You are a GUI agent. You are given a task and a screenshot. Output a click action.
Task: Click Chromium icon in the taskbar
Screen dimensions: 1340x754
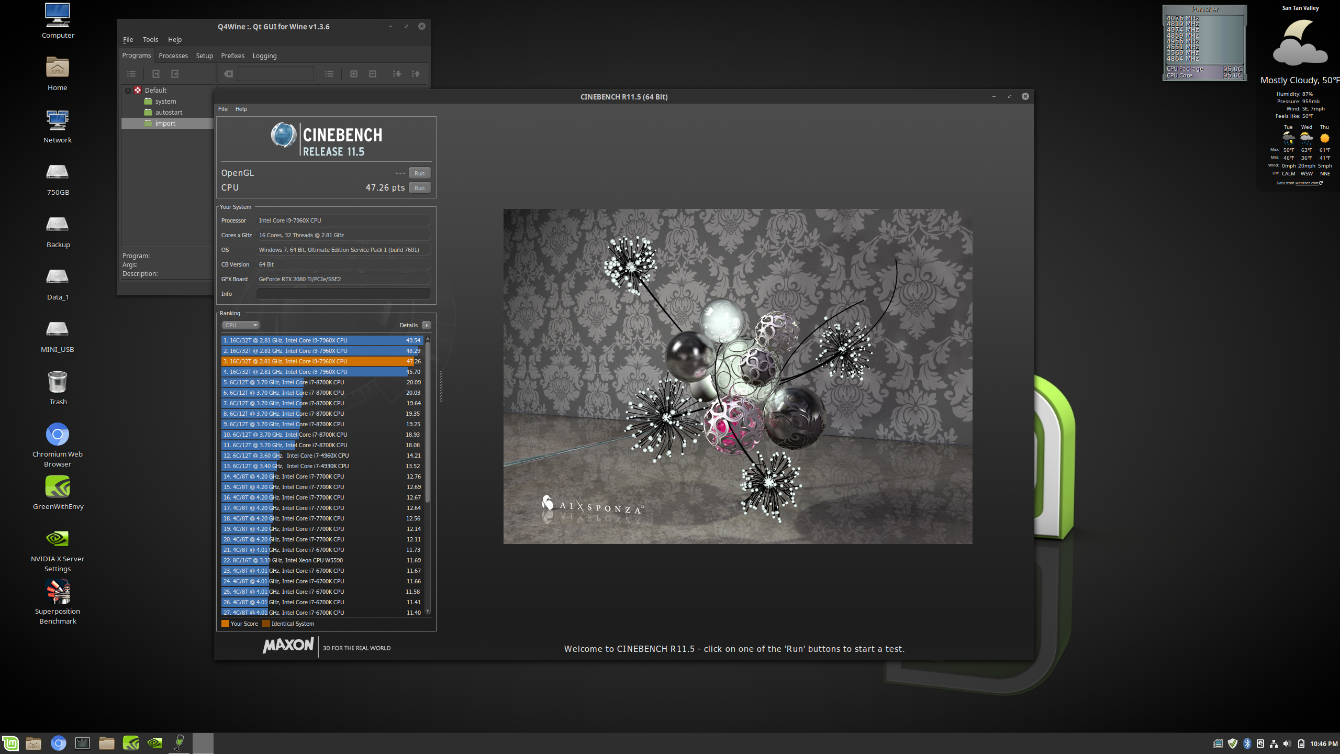58,743
